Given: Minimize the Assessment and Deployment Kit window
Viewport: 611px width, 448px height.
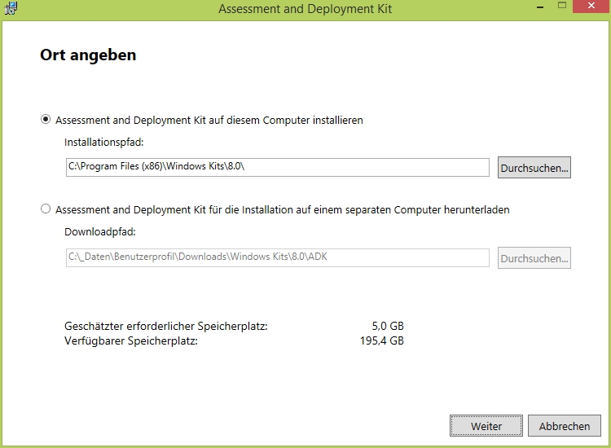Looking at the screenshot, I should [x=540, y=7].
